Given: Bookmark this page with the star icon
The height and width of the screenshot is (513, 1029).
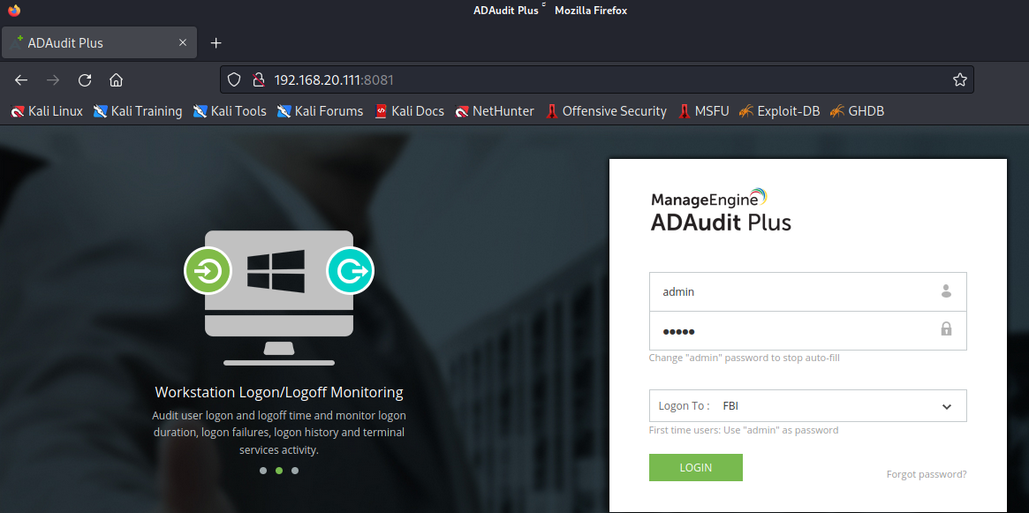Looking at the screenshot, I should 960,80.
